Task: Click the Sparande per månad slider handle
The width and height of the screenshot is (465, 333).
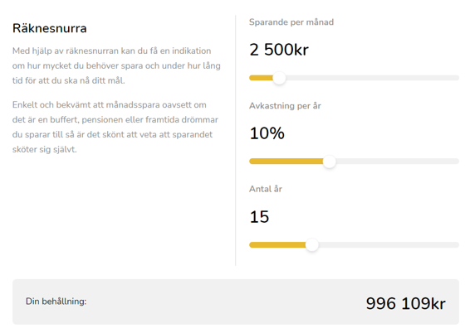Action: click(279, 78)
